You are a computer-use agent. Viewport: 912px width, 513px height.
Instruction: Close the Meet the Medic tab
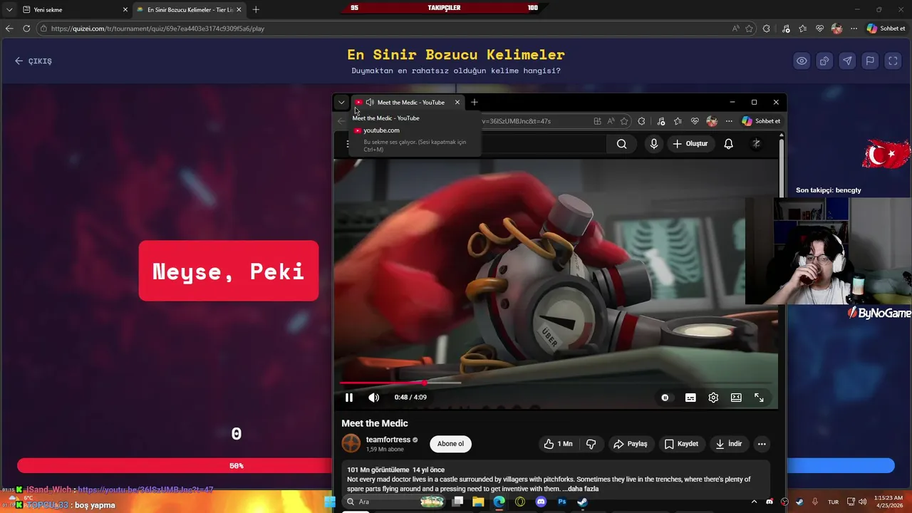[x=457, y=103]
